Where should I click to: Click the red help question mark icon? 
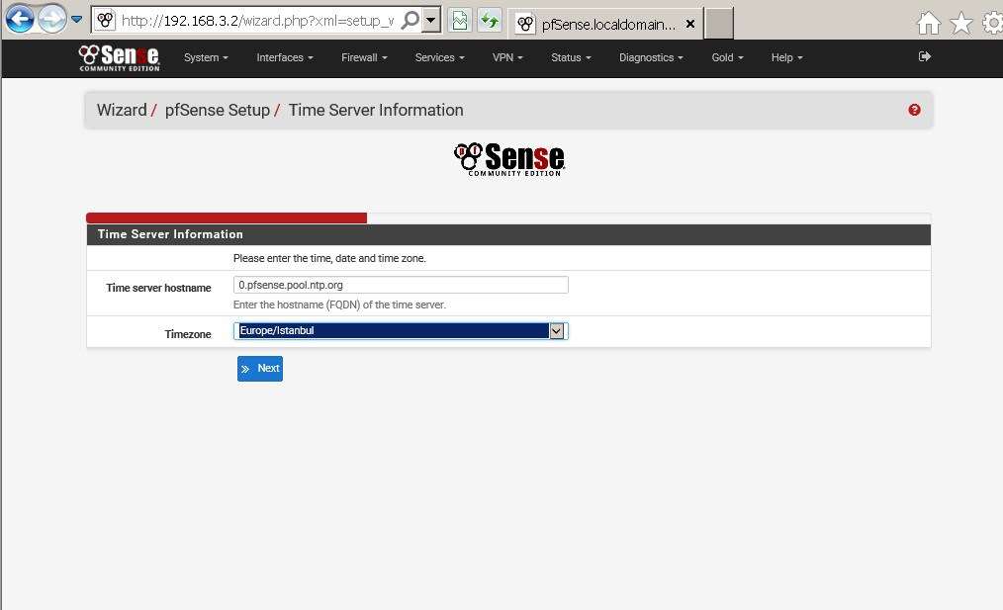coord(914,110)
